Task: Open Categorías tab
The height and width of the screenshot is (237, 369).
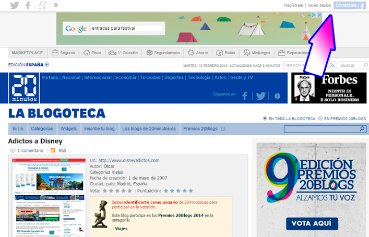Action: point(42,128)
